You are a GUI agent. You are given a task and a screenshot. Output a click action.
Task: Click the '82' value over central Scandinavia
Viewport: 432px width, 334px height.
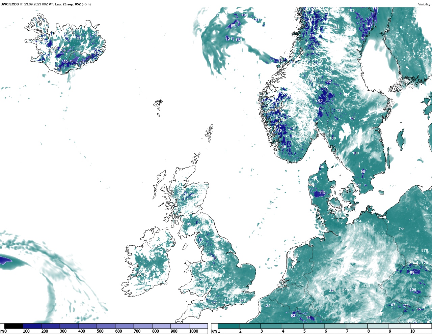tap(329, 82)
